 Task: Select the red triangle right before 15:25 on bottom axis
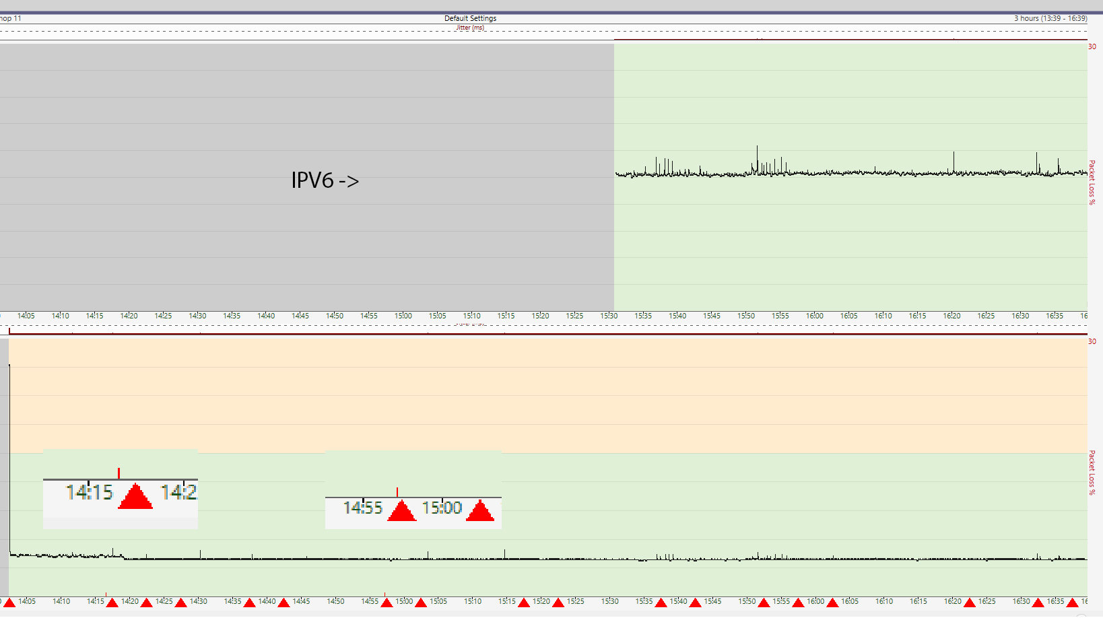click(558, 603)
